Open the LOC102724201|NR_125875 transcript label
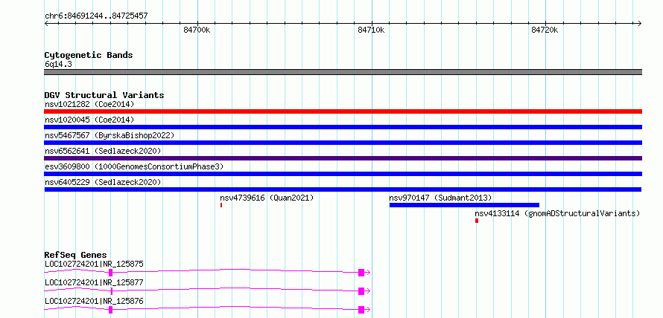This screenshot has width=663, height=318. tap(94, 265)
